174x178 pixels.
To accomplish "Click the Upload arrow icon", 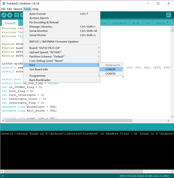I will click(x=10, y=15).
